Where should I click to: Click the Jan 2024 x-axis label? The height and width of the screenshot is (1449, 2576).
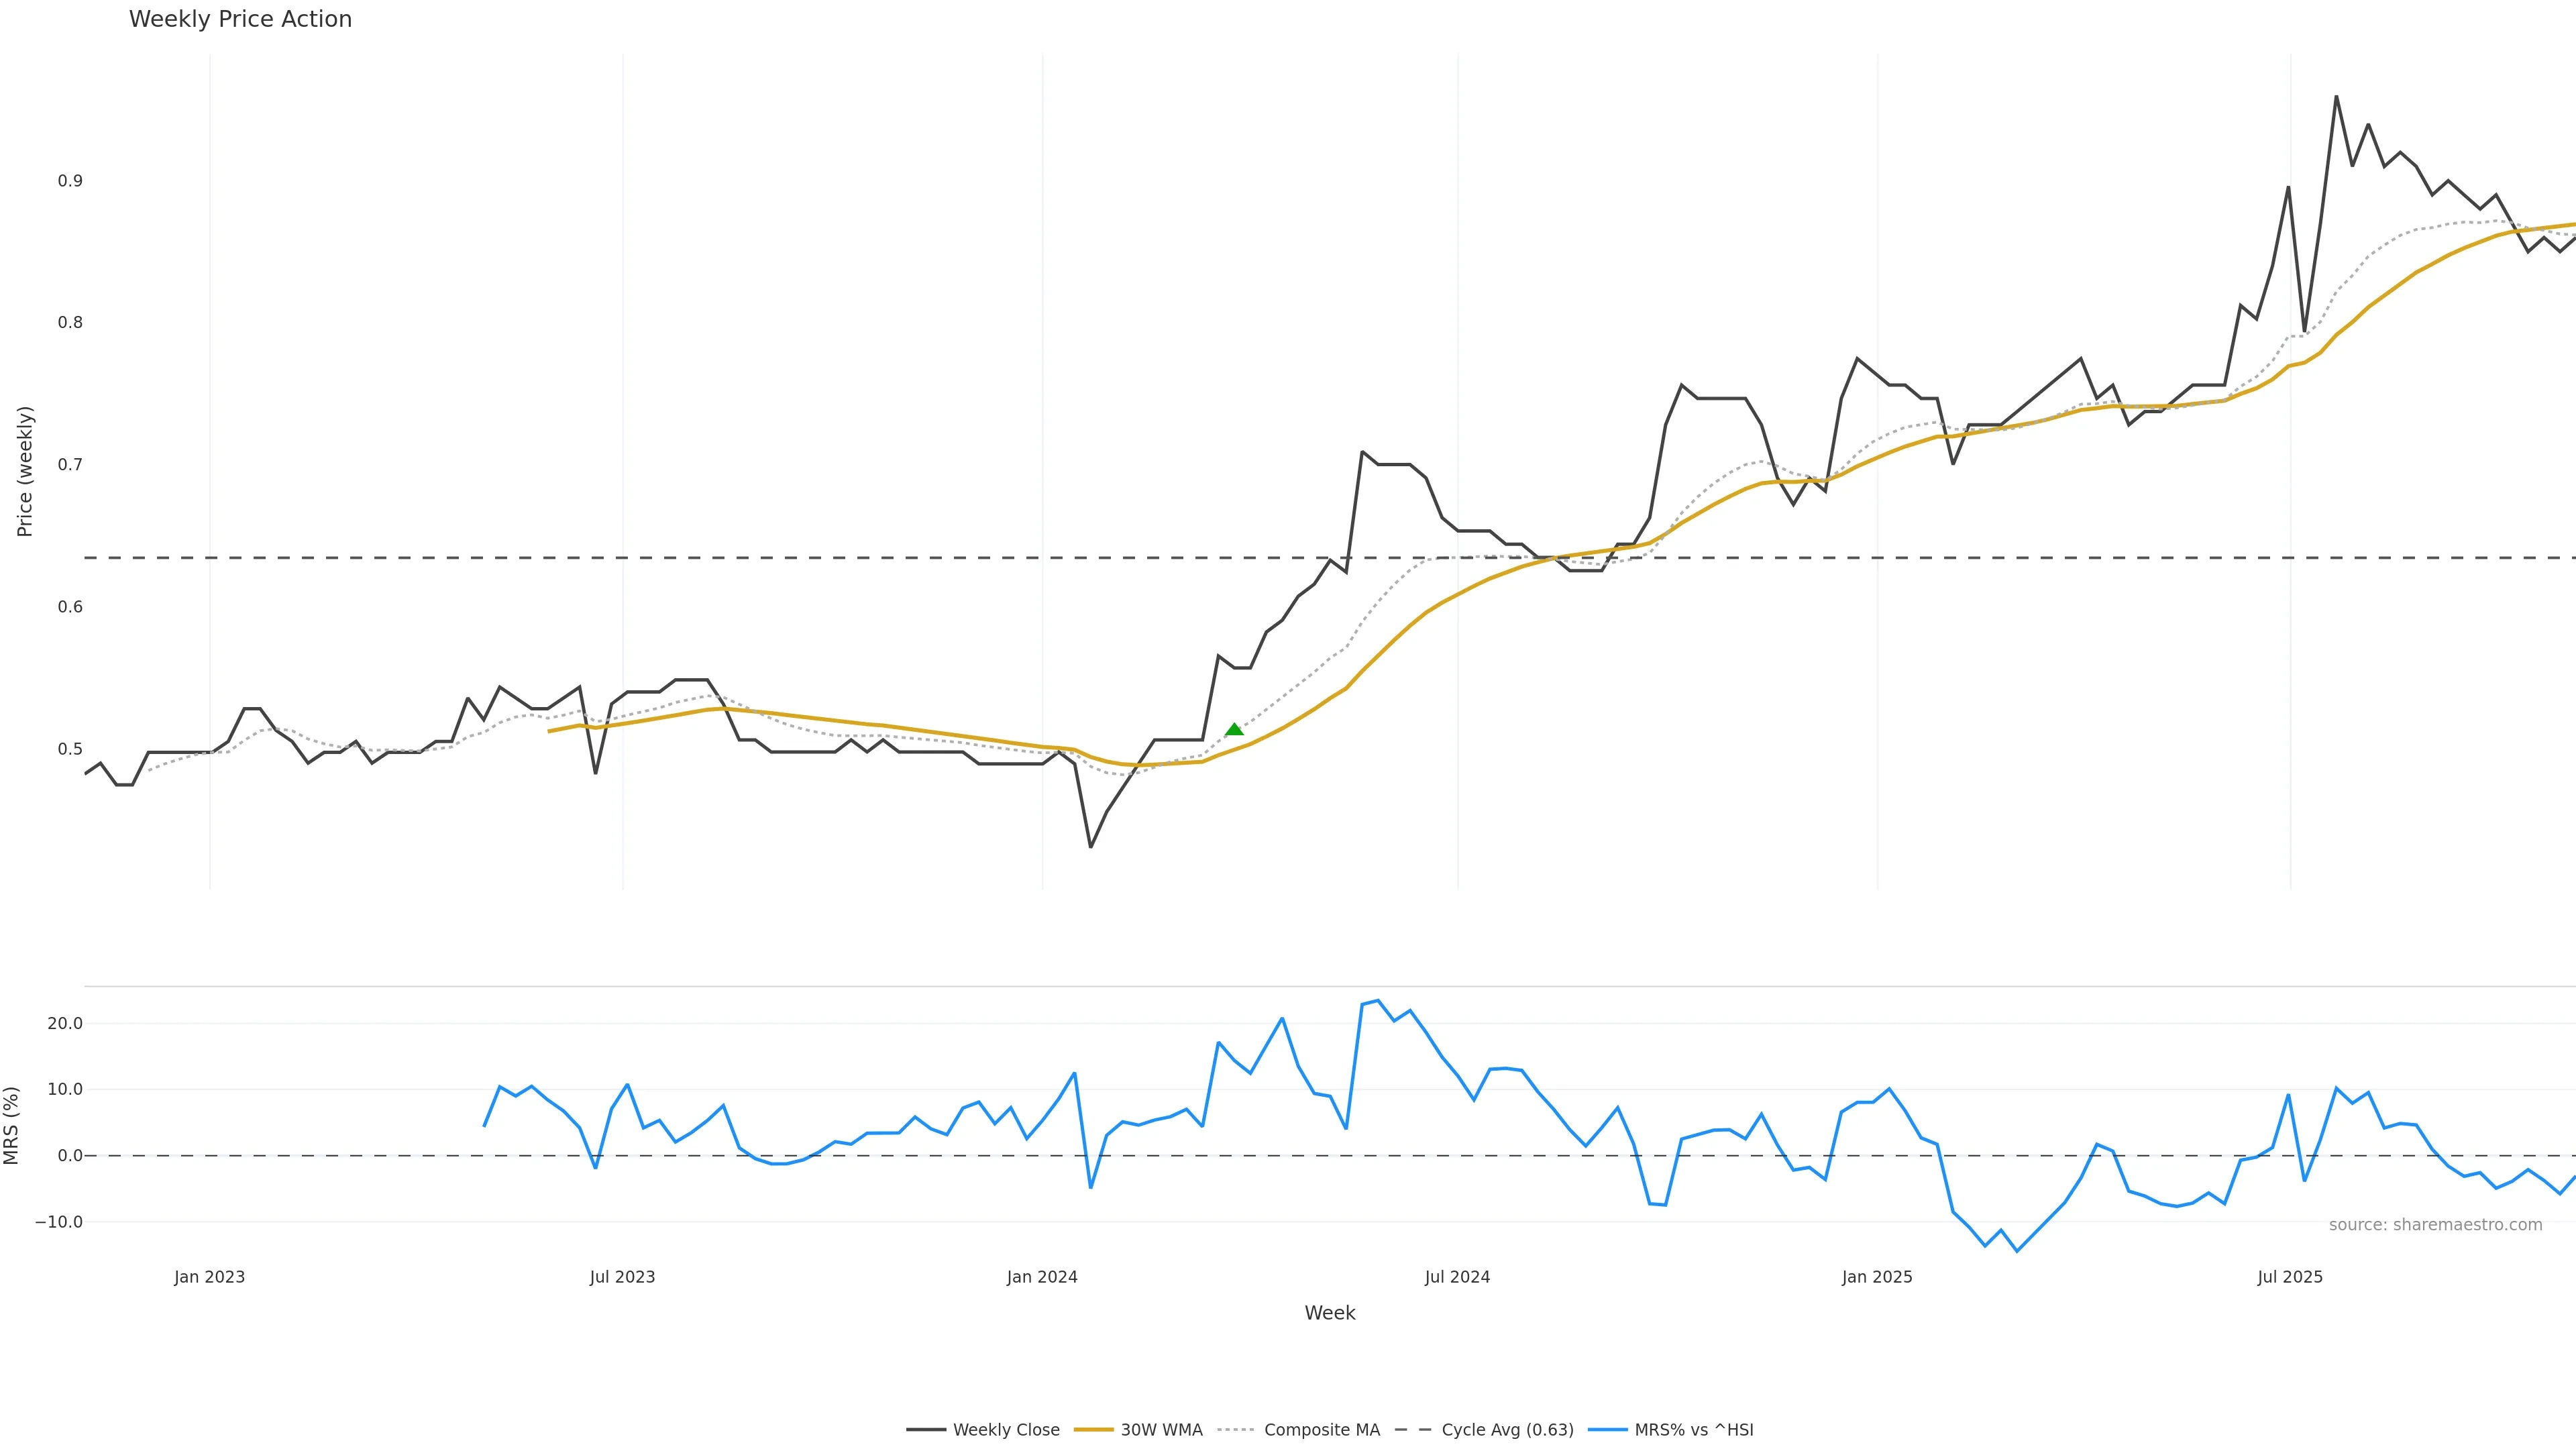1042,1277
